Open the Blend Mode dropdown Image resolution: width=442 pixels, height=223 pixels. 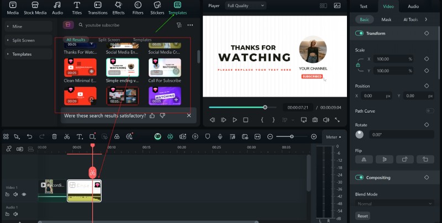[394, 204]
